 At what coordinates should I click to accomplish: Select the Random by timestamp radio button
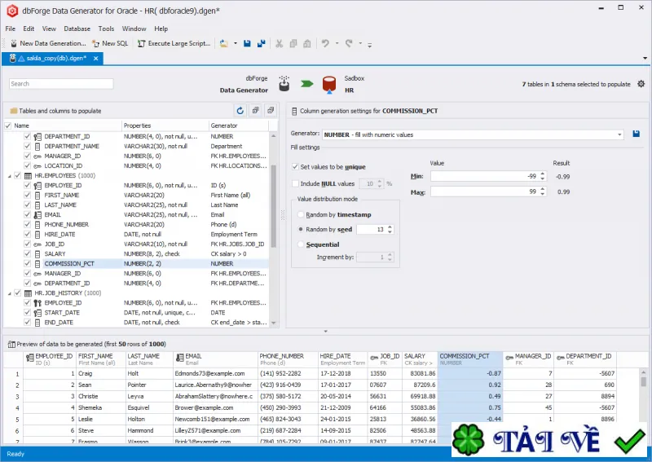tap(301, 214)
